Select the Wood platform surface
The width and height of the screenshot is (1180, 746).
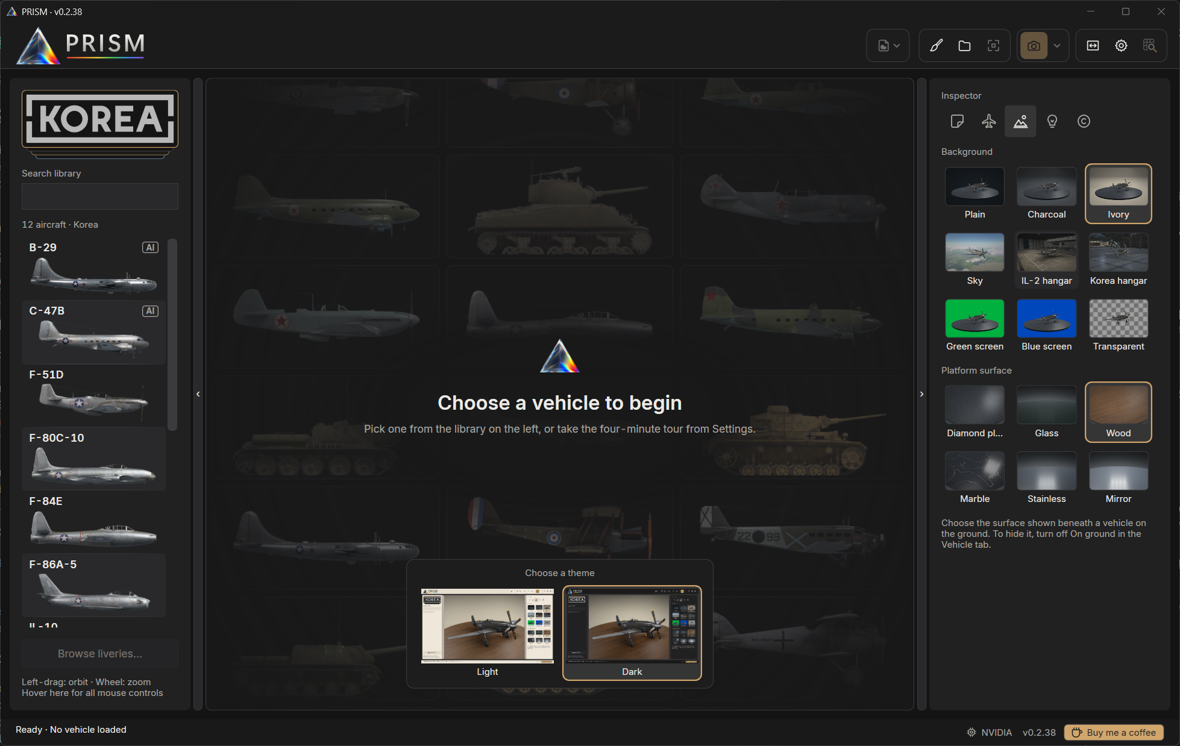tap(1119, 412)
